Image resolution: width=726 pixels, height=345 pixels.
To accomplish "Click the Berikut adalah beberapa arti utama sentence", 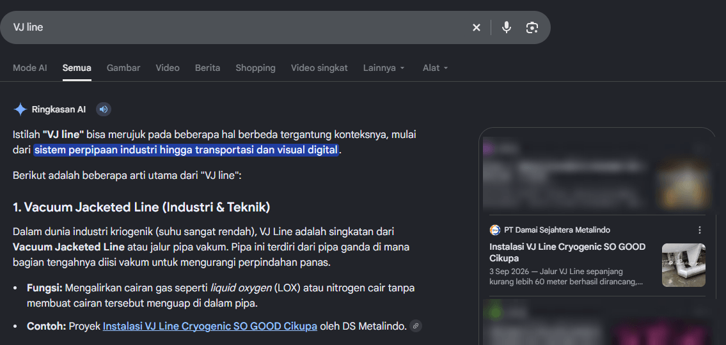I will [x=127, y=176].
